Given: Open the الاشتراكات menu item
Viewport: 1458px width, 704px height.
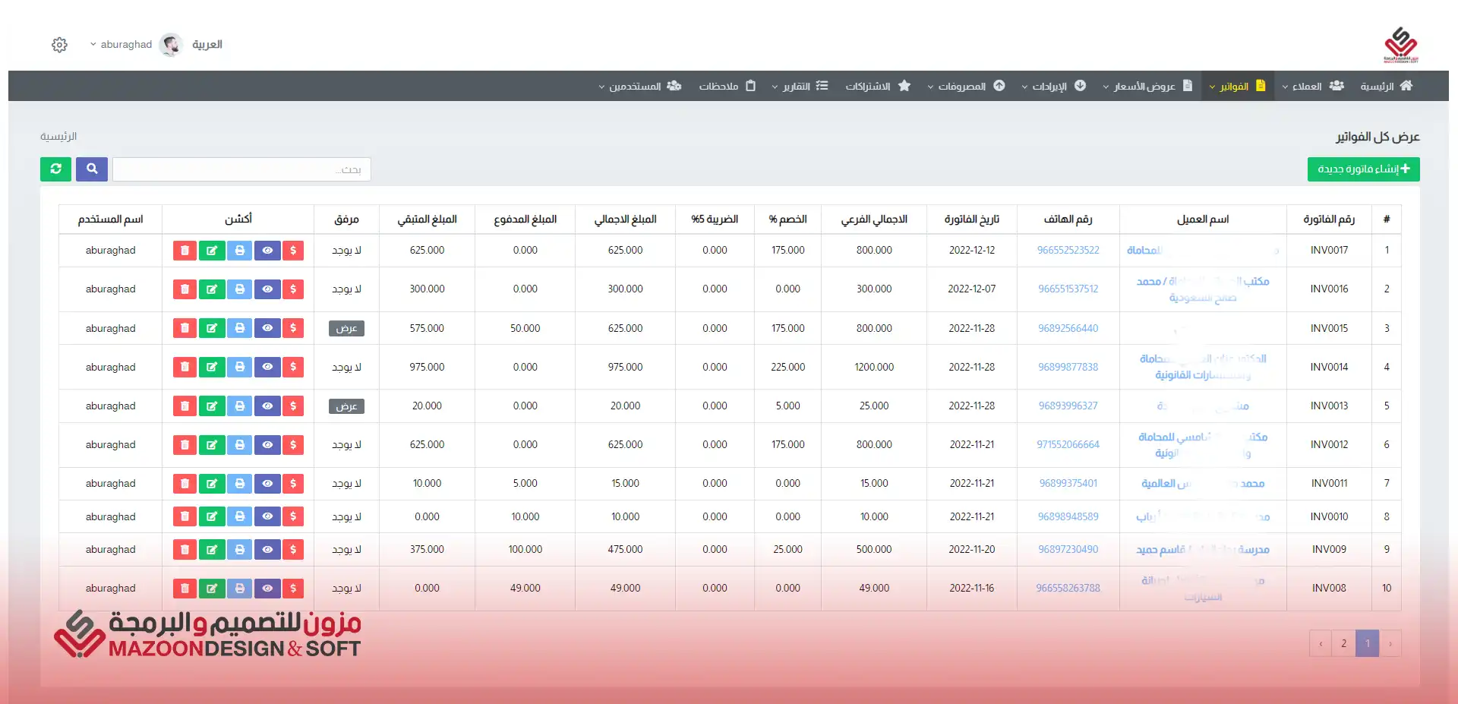Looking at the screenshot, I should [877, 87].
